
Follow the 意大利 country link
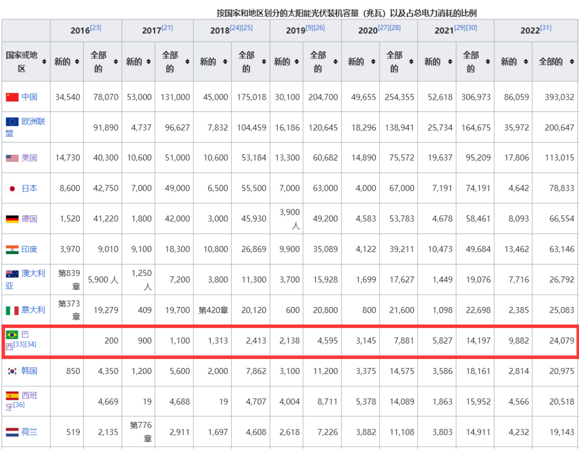(33, 310)
